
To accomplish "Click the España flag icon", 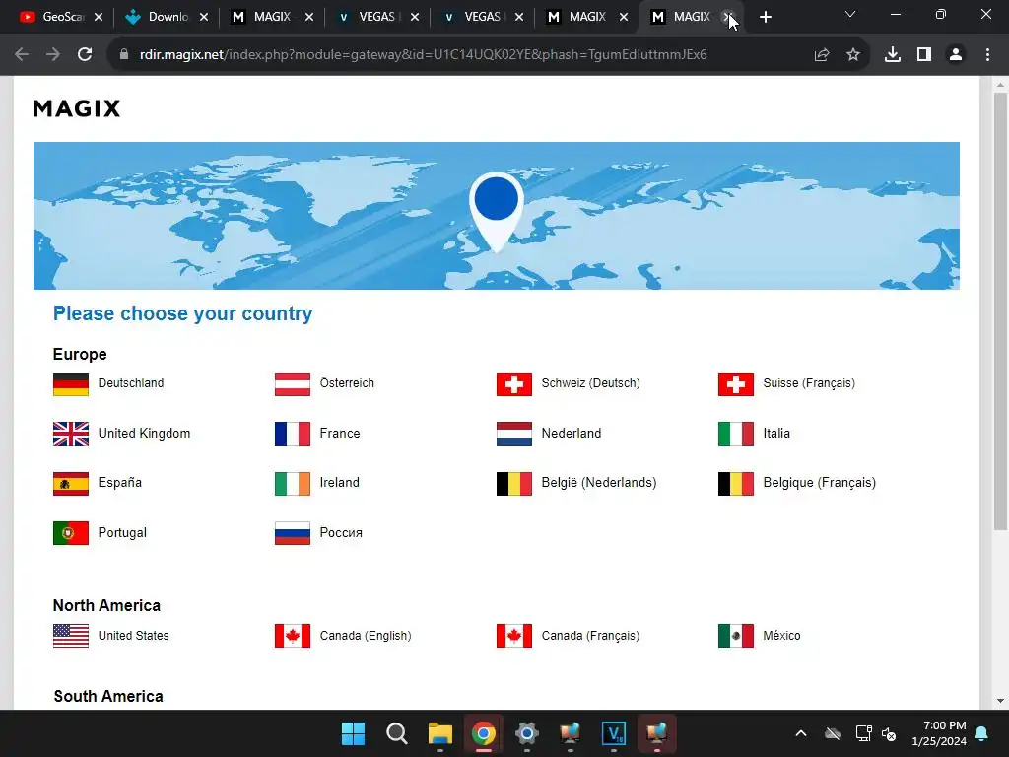I will (x=71, y=483).
